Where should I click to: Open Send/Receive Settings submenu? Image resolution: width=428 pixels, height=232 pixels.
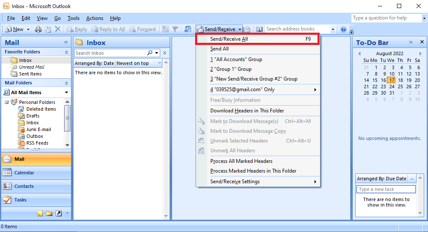coord(258,182)
